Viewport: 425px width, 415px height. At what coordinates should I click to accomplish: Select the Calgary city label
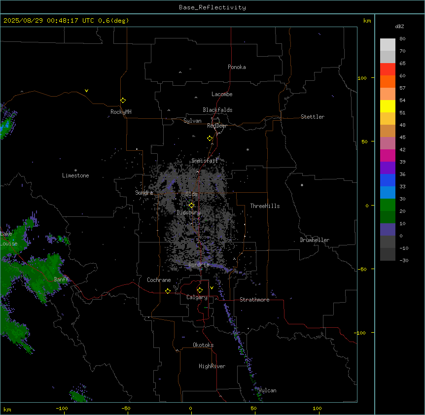tap(197, 297)
